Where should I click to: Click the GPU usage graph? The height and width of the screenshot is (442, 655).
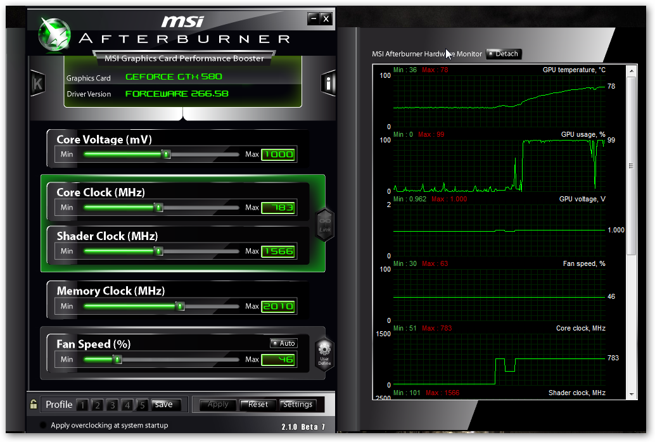tap(499, 166)
